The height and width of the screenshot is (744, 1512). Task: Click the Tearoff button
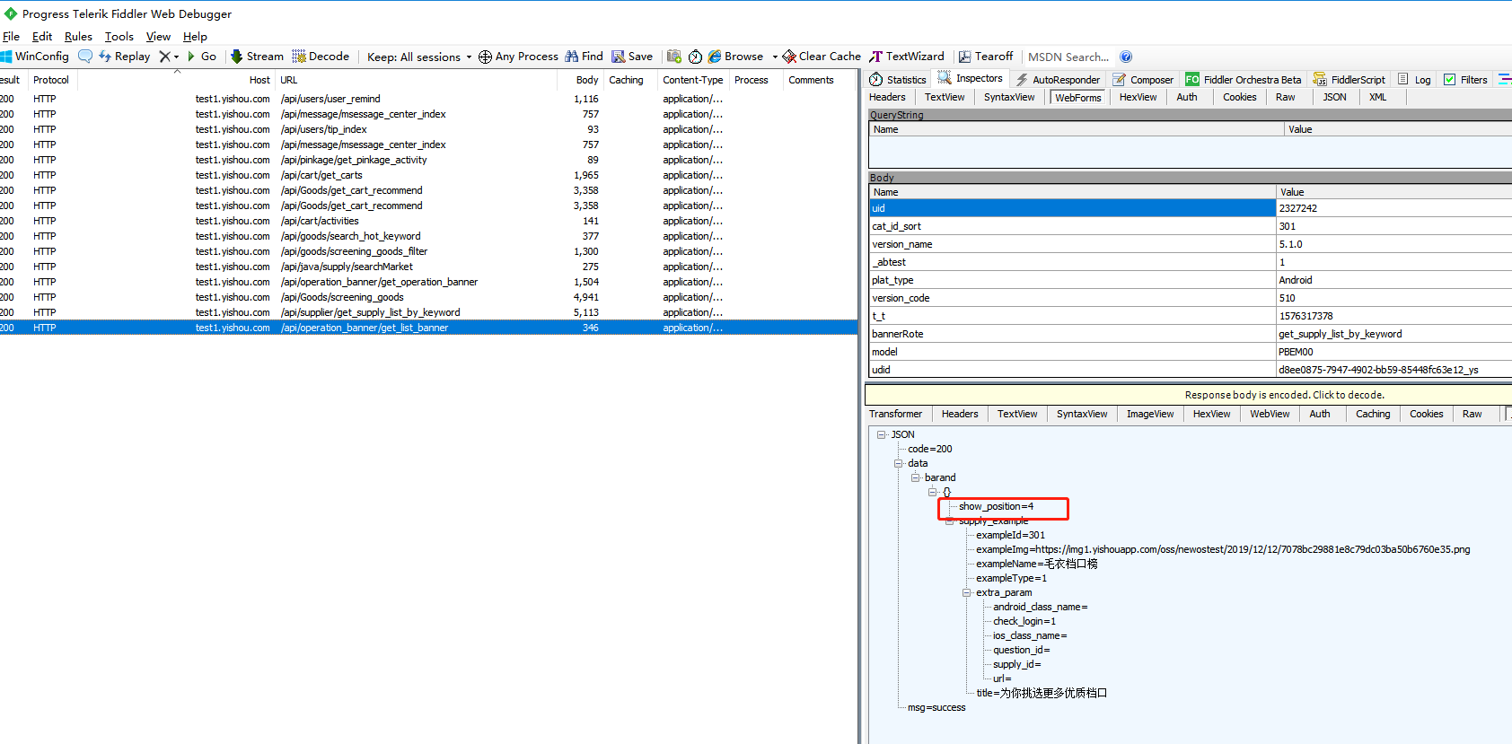pos(985,57)
